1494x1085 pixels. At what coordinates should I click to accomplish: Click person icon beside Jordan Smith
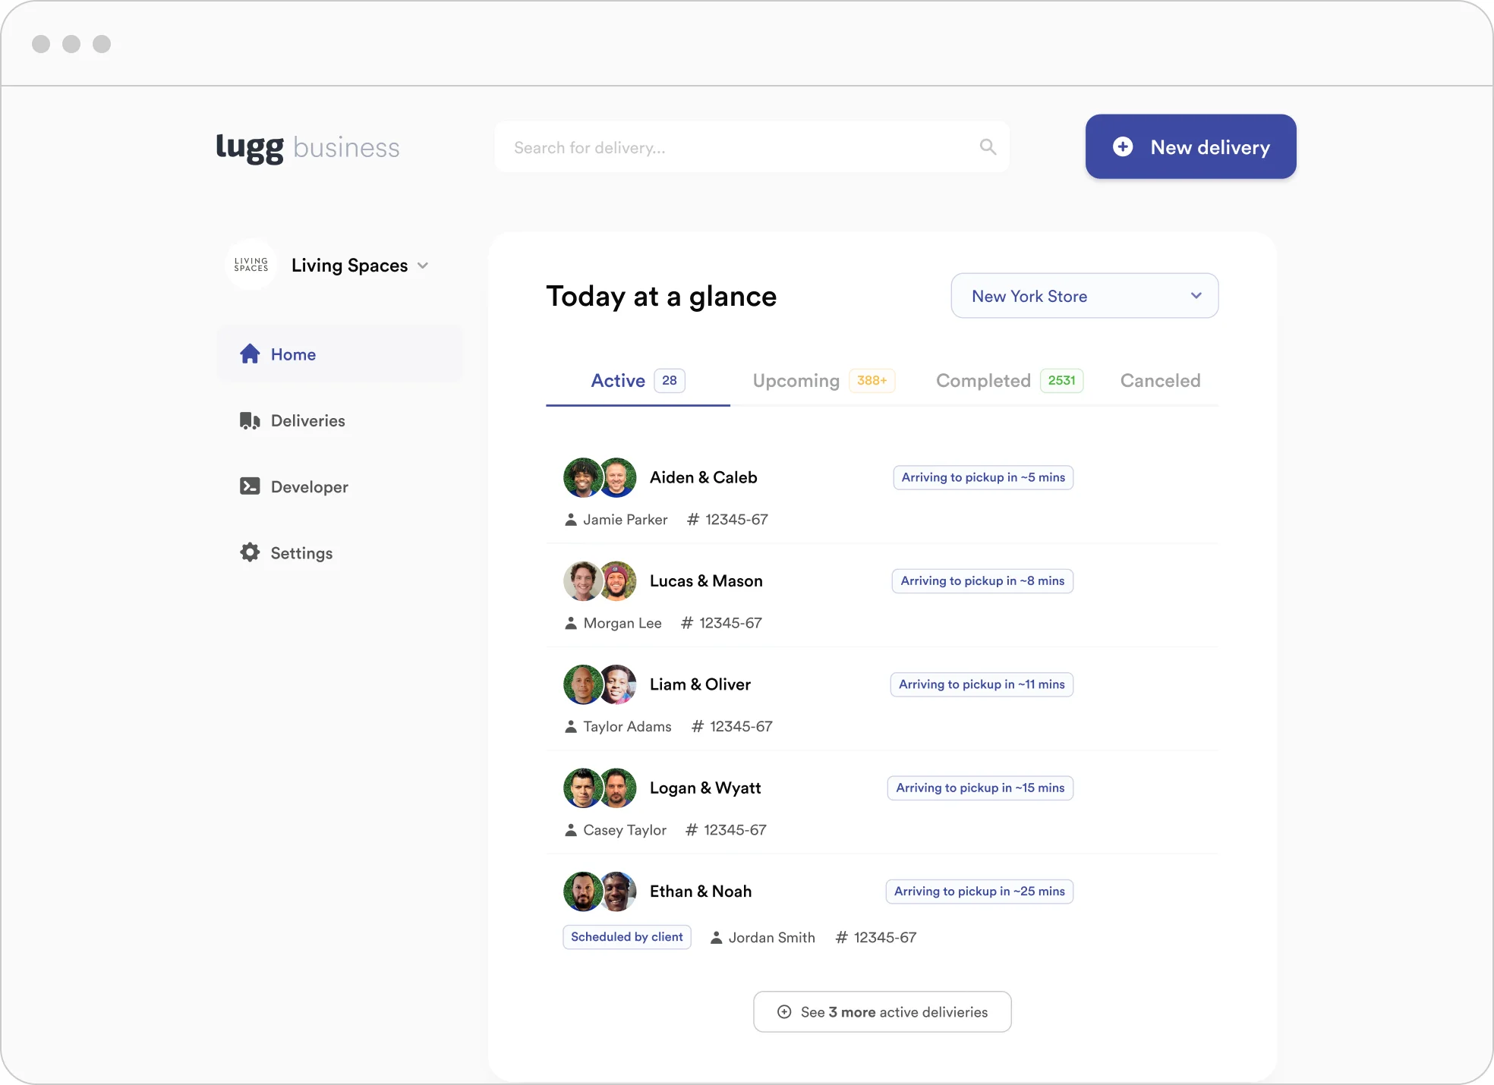tap(716, 938)
